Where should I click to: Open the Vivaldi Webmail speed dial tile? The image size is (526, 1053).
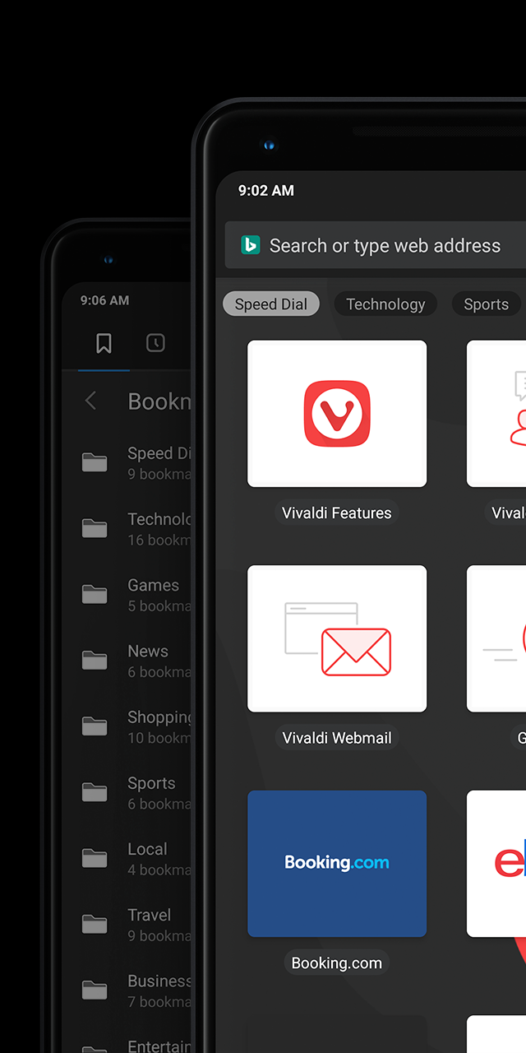coord(337,638)
